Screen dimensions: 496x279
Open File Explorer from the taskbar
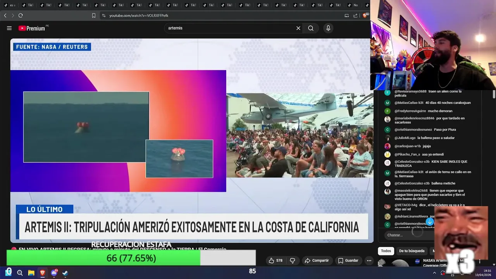point(31,273)
